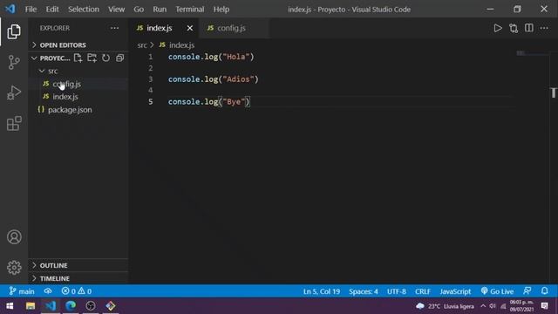Click Ln 5, Col 19 cursor position
The height and width of the screenshot is (314, 558).
tap(322, 291)
